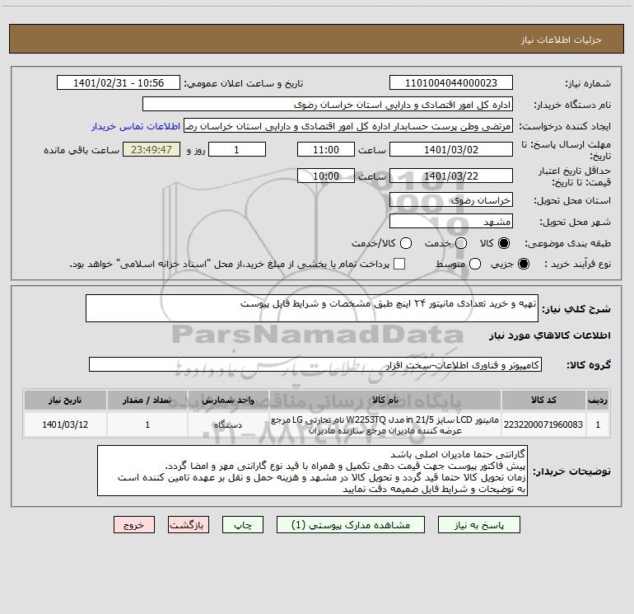Click the need number field 1101004044000023
The width and height of the screenshot is (634, 614).
pyautogui.click(x=451, y=83)
